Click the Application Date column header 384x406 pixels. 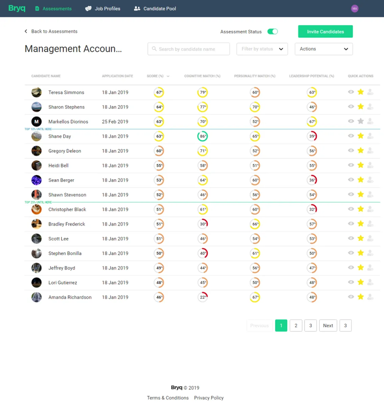click(118, 76)
